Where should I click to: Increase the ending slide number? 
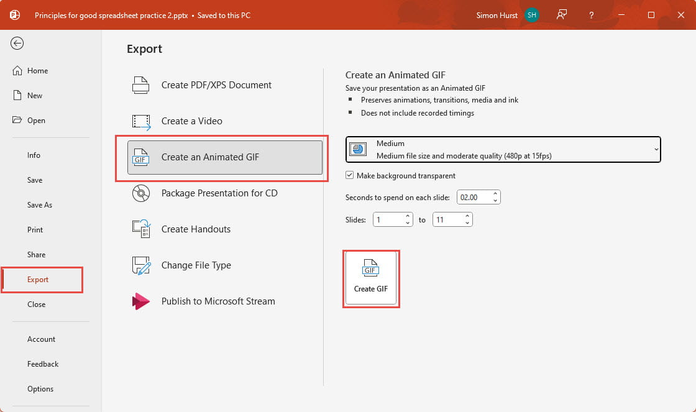pos(467,216)
